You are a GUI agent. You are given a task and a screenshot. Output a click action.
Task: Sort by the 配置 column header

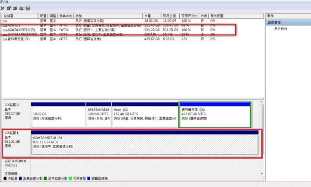coord(43,16)
